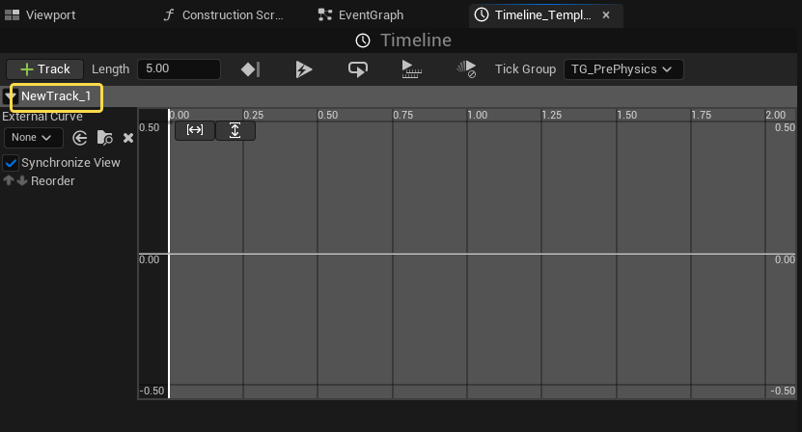802x432 pixels.
Task: Edit the timeline Length field
Action: coord(179,69)
